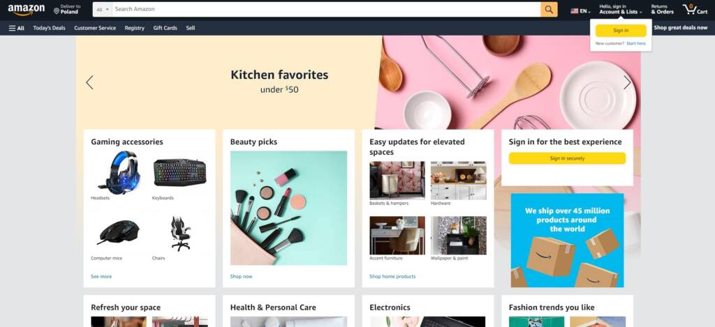
Task: Click the Shop home products link
Action: [392, 276]
